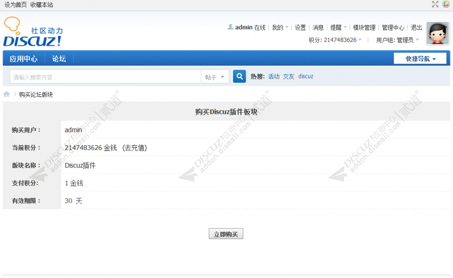Click 设为首页 at top left
453x278 pixels.
(15, 4)
